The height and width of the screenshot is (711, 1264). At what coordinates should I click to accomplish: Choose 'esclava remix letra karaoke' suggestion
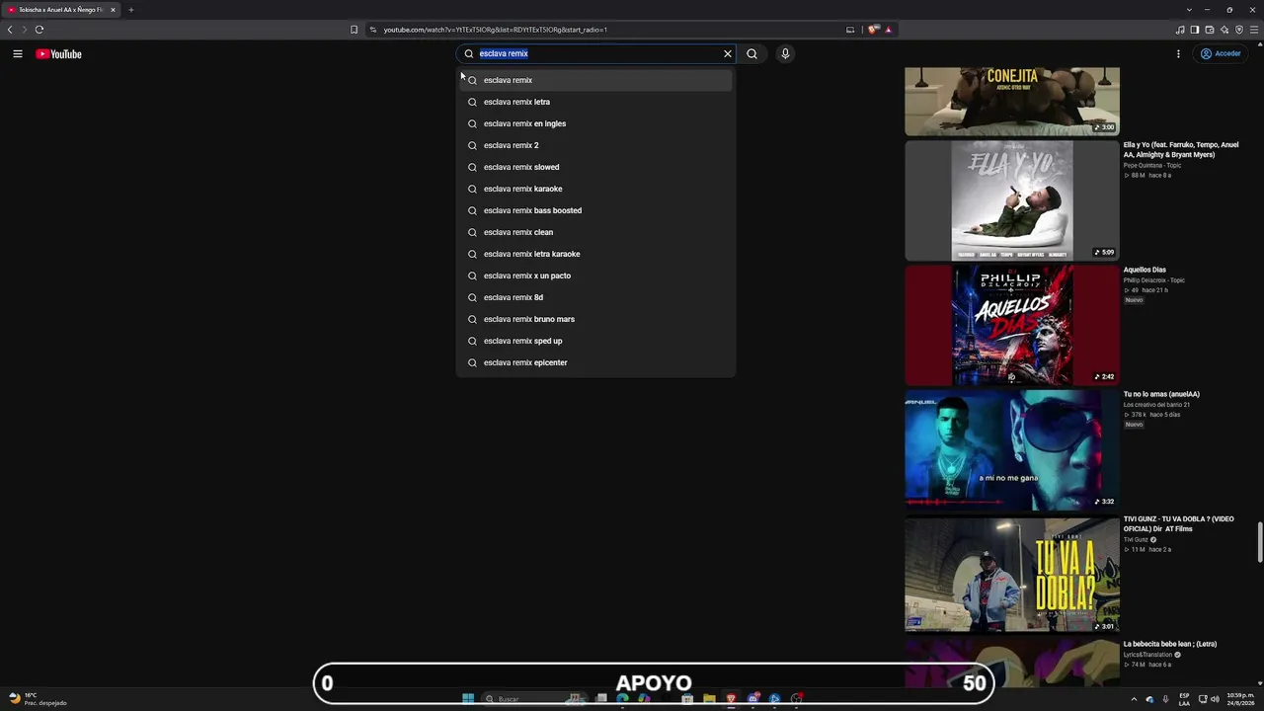[x=595, y=254]
